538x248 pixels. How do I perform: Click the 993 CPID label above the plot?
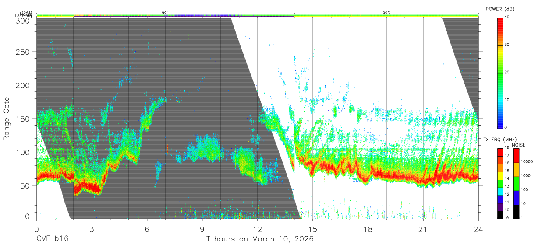386,13
